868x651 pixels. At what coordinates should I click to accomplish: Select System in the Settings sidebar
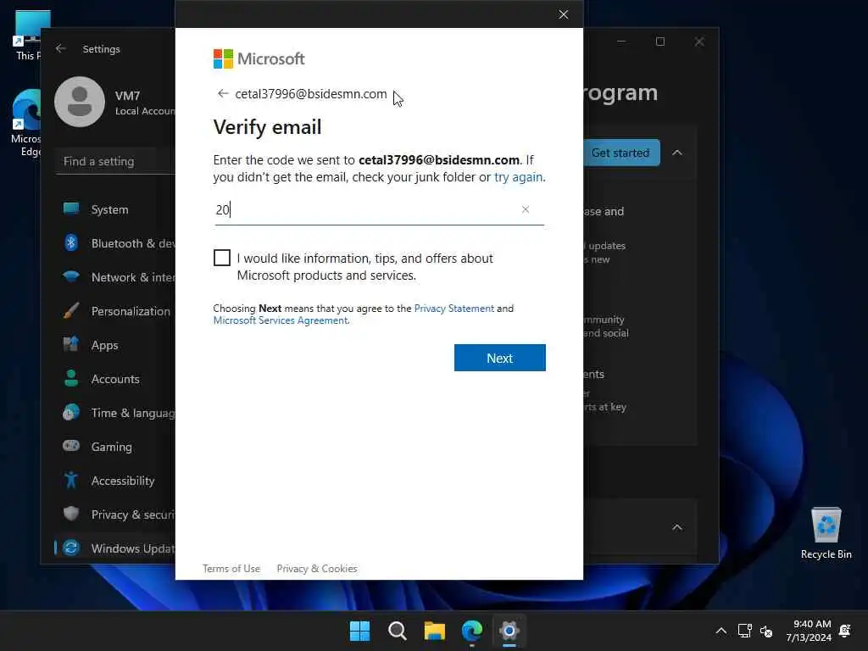click(x=109, y=209)
